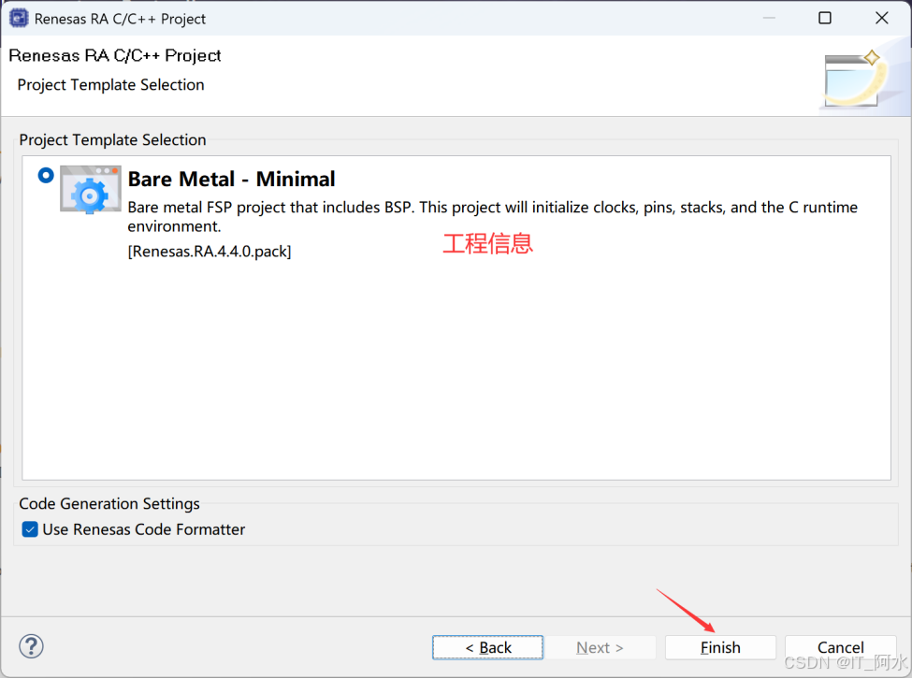This screenshot has width=912, height=679.
Task: Maximize the Renesas RA project dialog
Action: coord(824,18)
